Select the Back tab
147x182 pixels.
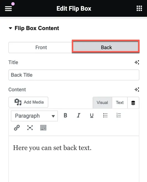(106, 47)
